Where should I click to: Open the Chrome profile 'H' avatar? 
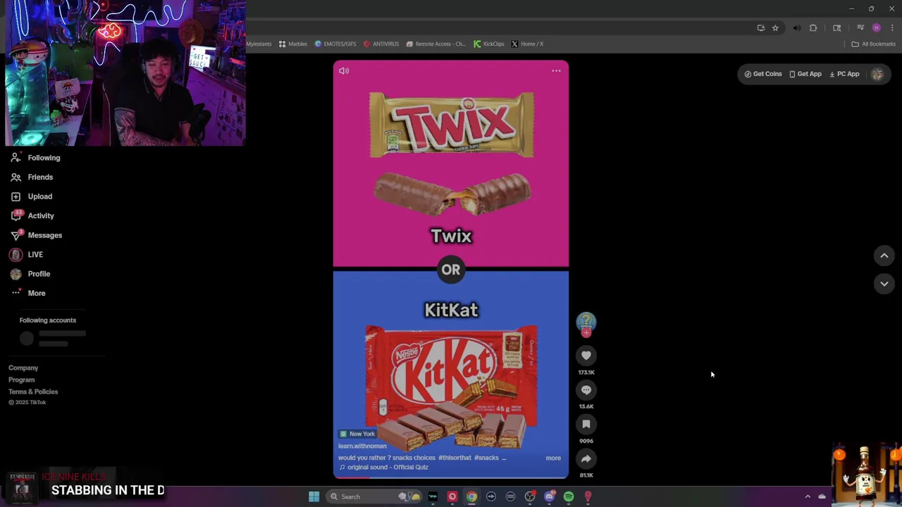click(876, 28)
